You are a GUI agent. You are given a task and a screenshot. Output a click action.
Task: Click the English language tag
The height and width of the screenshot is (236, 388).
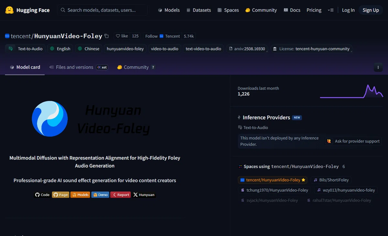(x=60, y=49)
